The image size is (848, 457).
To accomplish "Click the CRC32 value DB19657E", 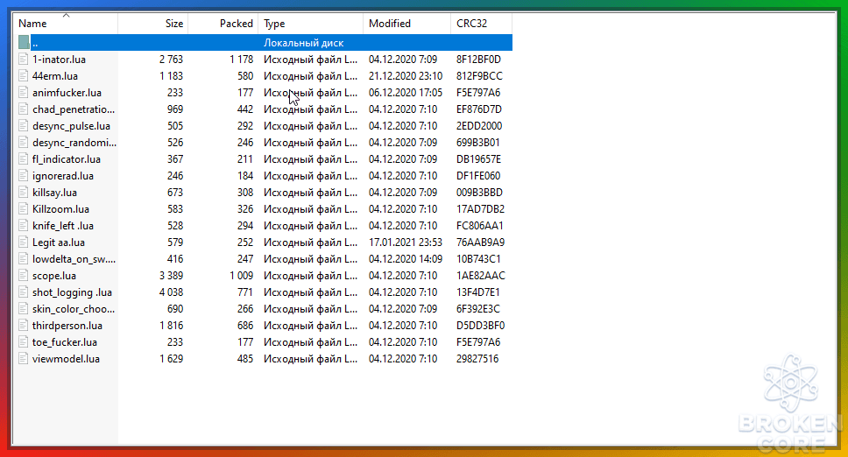I will pos(478,159).
